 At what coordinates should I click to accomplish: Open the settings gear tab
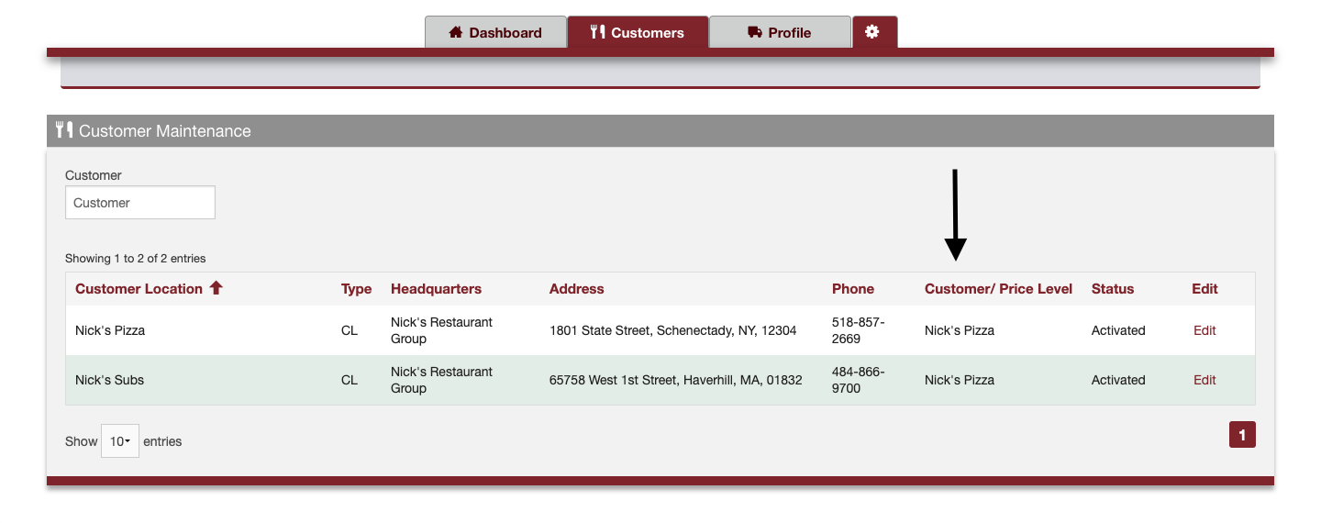click(x=874, y=32)
